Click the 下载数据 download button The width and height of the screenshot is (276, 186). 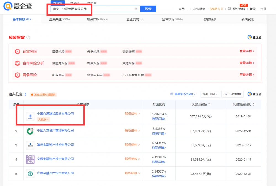232,94
